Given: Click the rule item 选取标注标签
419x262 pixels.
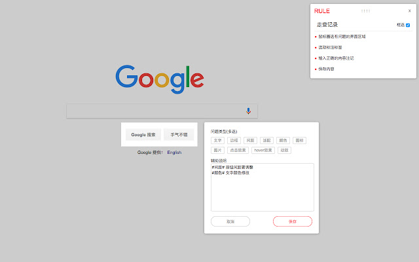Looking at the screenshot, I should click(330, 47).
